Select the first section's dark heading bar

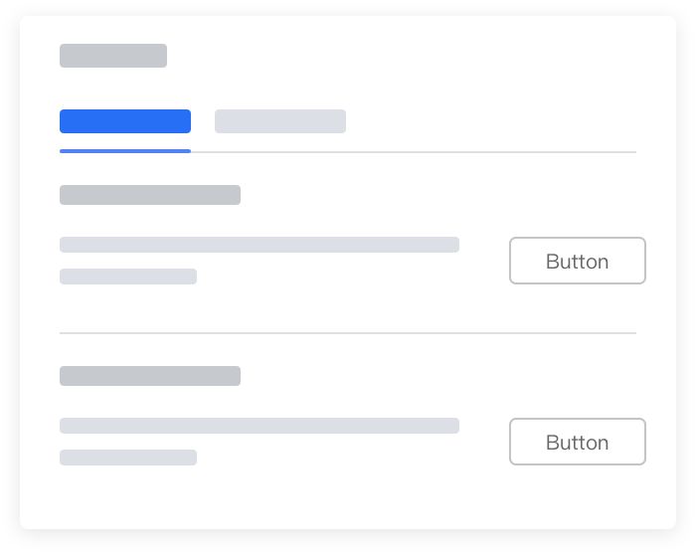150,195
